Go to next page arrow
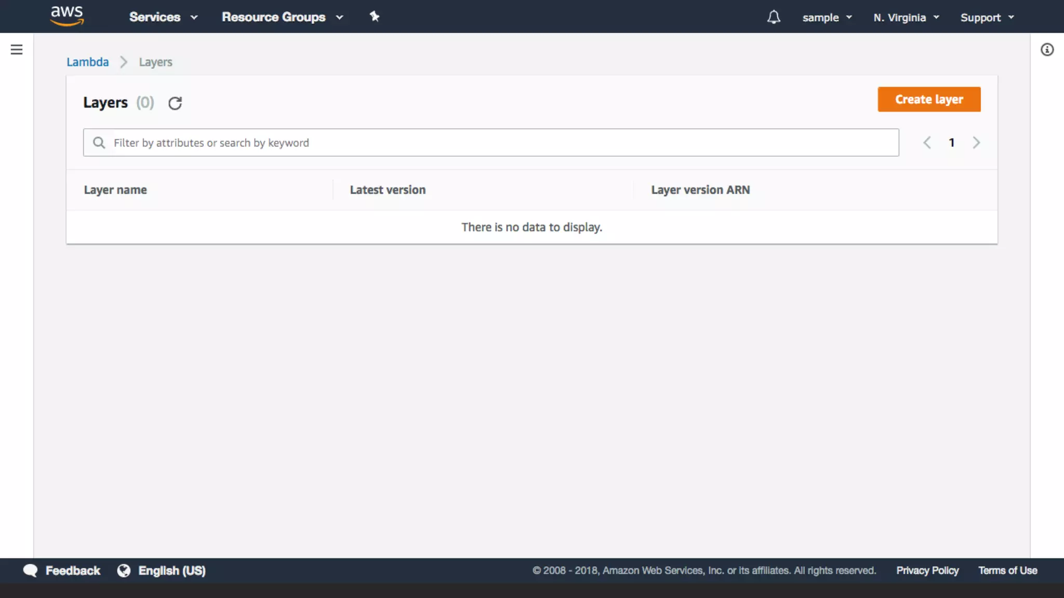 (976, 143)
